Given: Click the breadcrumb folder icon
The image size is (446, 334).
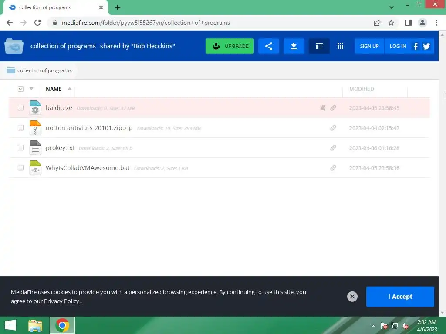Looking at the screenshot, I should coord(11,70).
